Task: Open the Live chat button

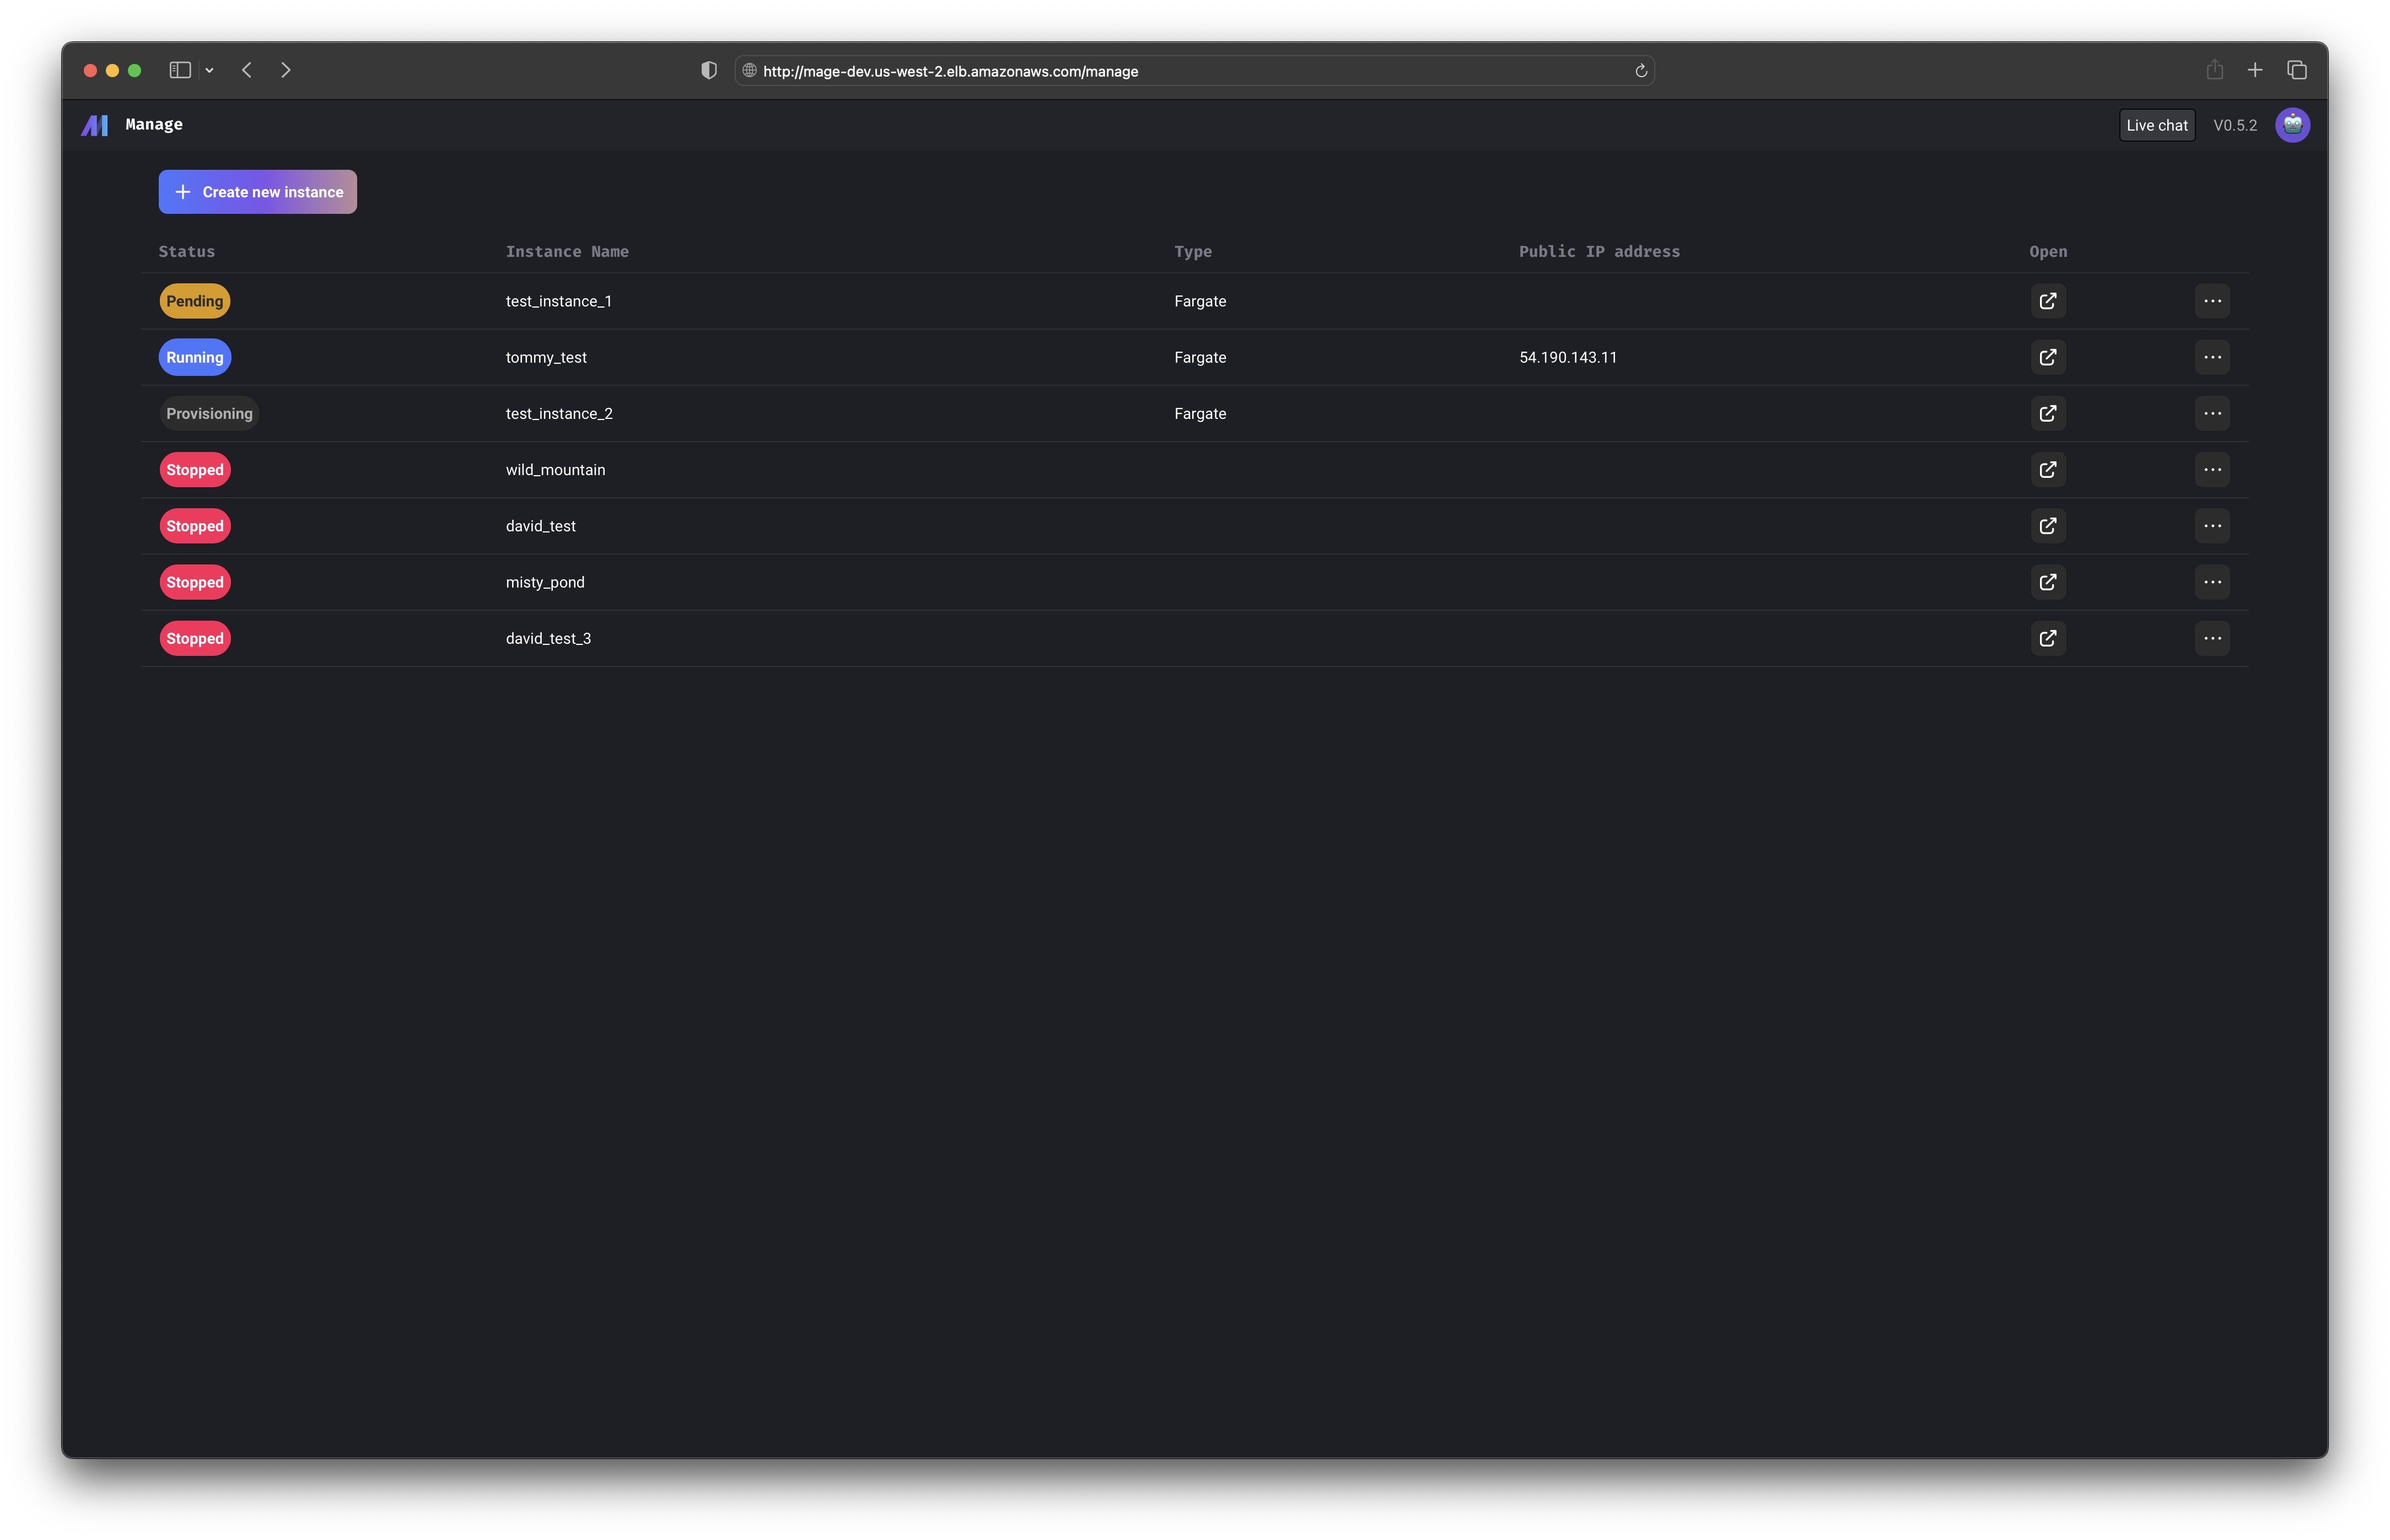Action: [2156, 125]
